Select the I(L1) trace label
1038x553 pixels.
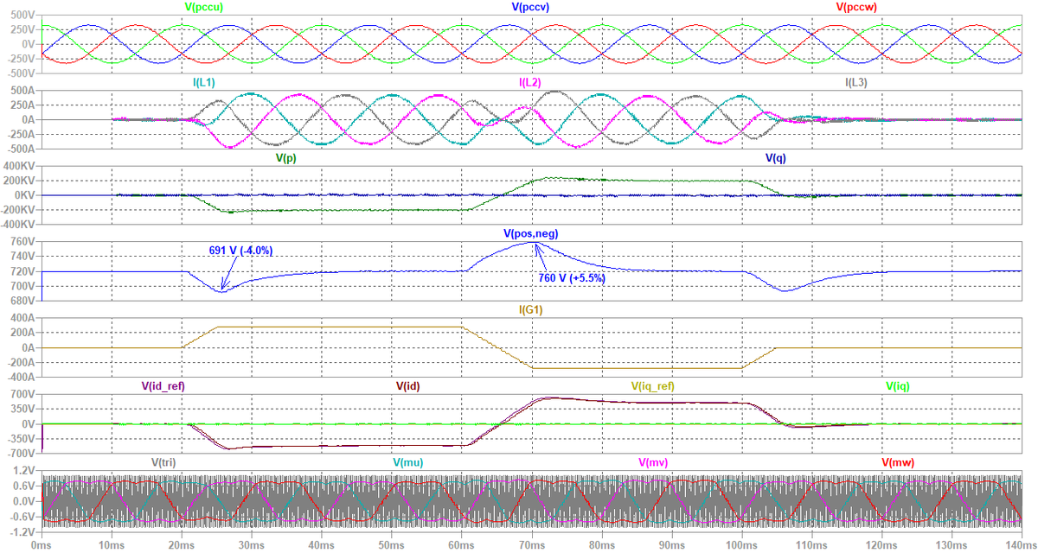click(204, 83)
